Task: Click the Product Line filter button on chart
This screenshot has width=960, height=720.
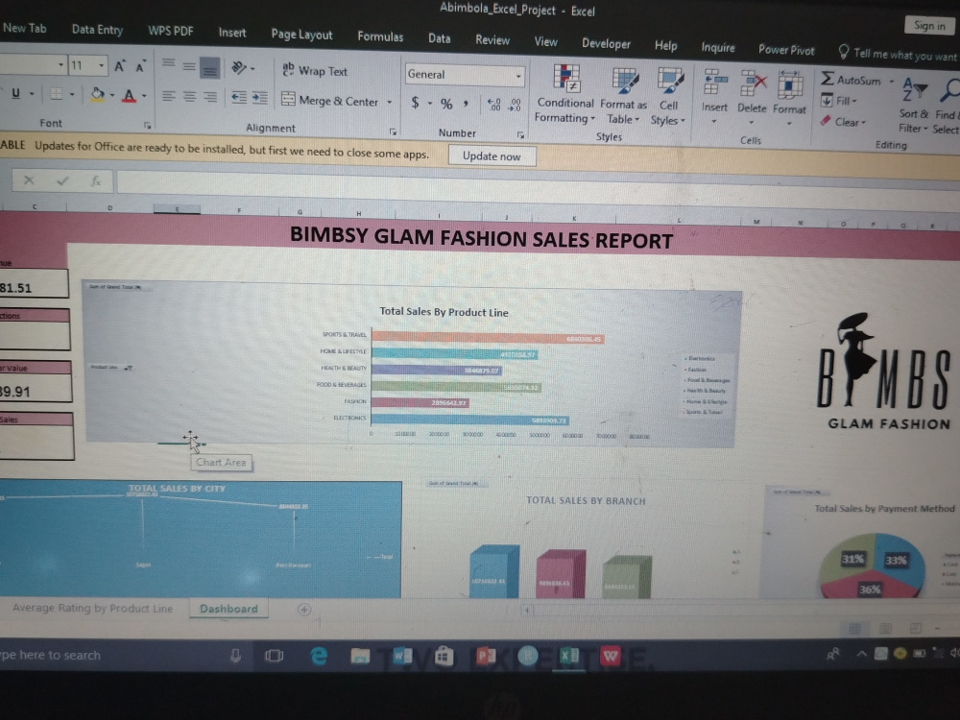Action: tap(111, 368)
